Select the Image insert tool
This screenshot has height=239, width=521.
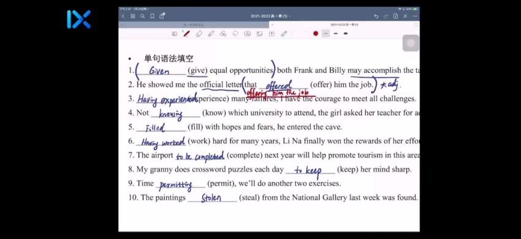click(259, 34)
